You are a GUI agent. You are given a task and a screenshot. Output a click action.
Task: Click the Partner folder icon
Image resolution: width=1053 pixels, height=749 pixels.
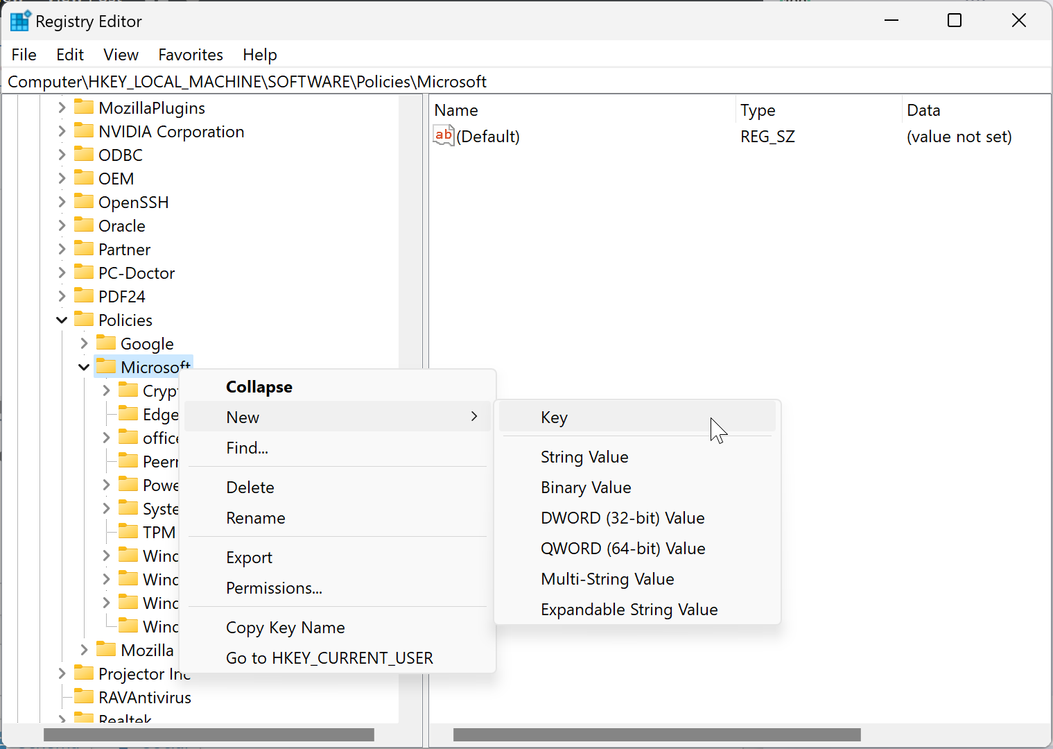pos(84,248)
